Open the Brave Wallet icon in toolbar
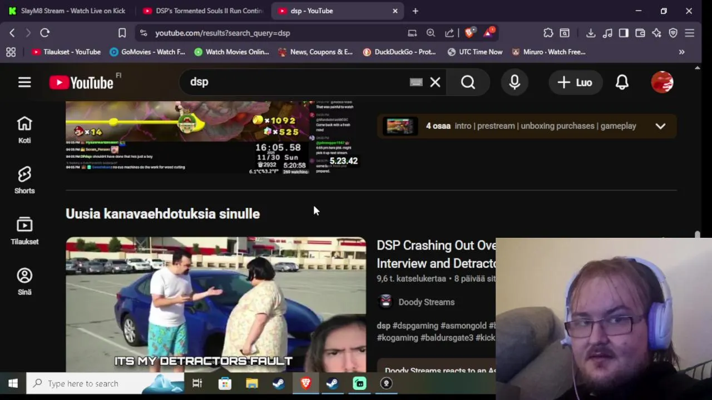Image resolution: width=712 pixels, height=400 pixels. coord(640,33)
